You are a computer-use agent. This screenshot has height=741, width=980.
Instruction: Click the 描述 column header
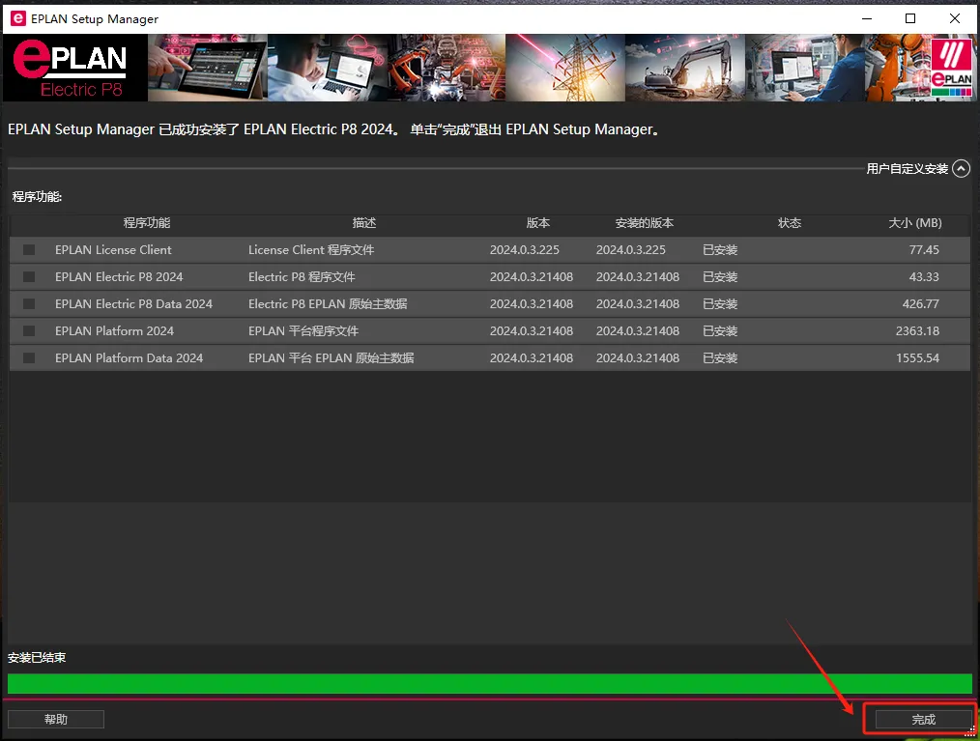tap(364, 223)
